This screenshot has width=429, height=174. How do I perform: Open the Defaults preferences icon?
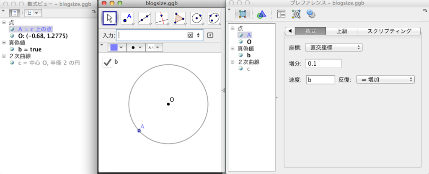[x=296, y=14]
